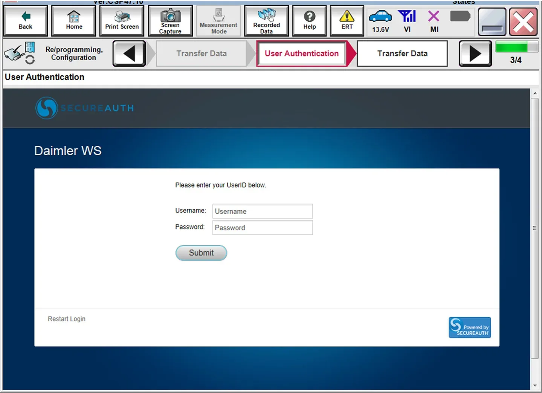
Task: Take a Screen Capture
Action: [x=170, y=21]
